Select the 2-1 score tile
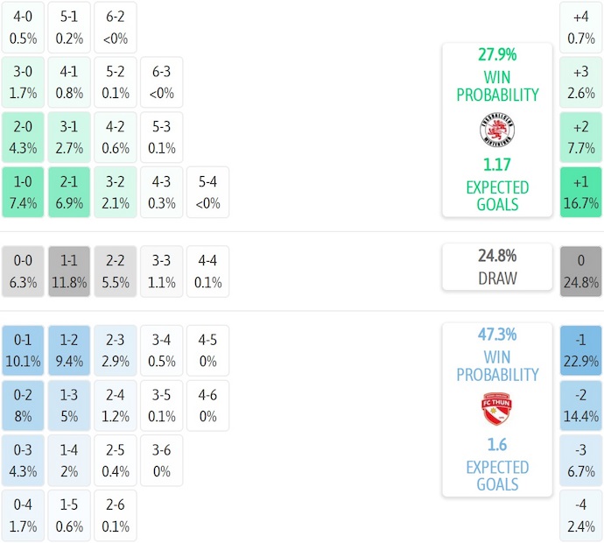This screenshot has width=604, height=543. tap(69, 193)
